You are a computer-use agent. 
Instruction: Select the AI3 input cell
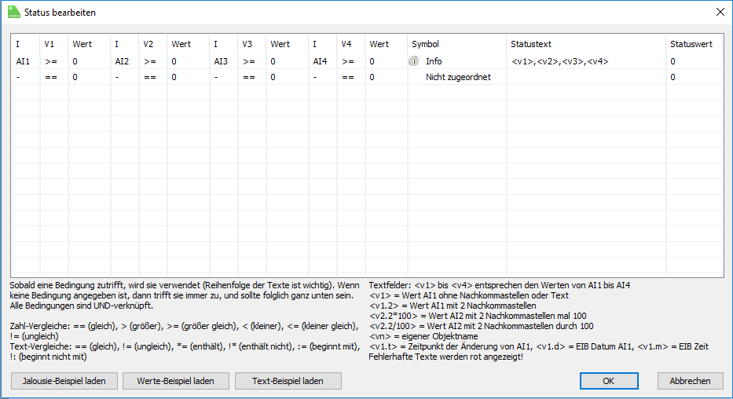pyautogui.click(x=224, y=61)
